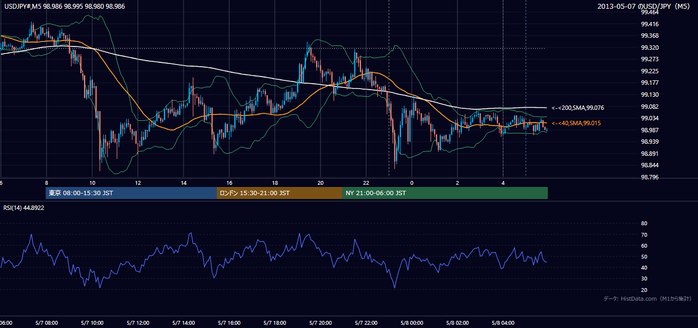Click hour label 14 under price chart
This screenshot has width=698, height=328.
[x=184, y=183]
